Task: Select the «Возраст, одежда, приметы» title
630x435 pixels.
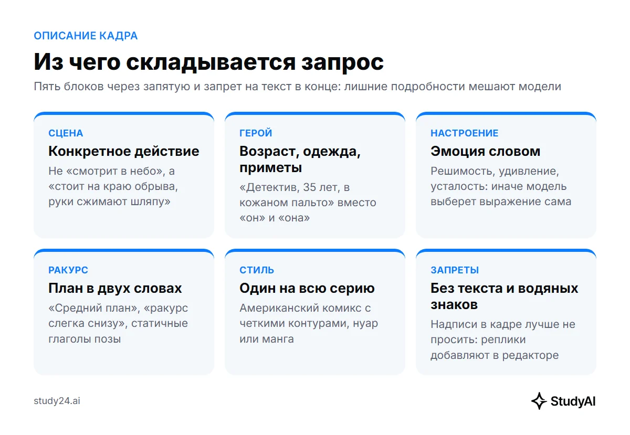Action: coord(300,160)
